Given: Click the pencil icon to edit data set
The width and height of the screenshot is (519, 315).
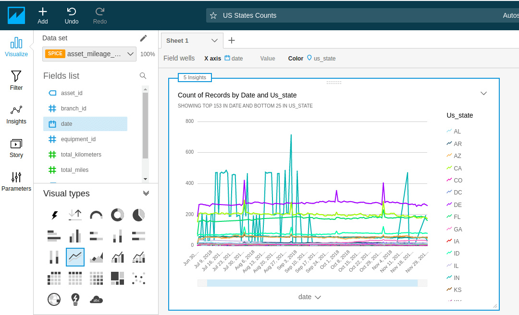Looking at the screenshot, I should tap(143, 38).
